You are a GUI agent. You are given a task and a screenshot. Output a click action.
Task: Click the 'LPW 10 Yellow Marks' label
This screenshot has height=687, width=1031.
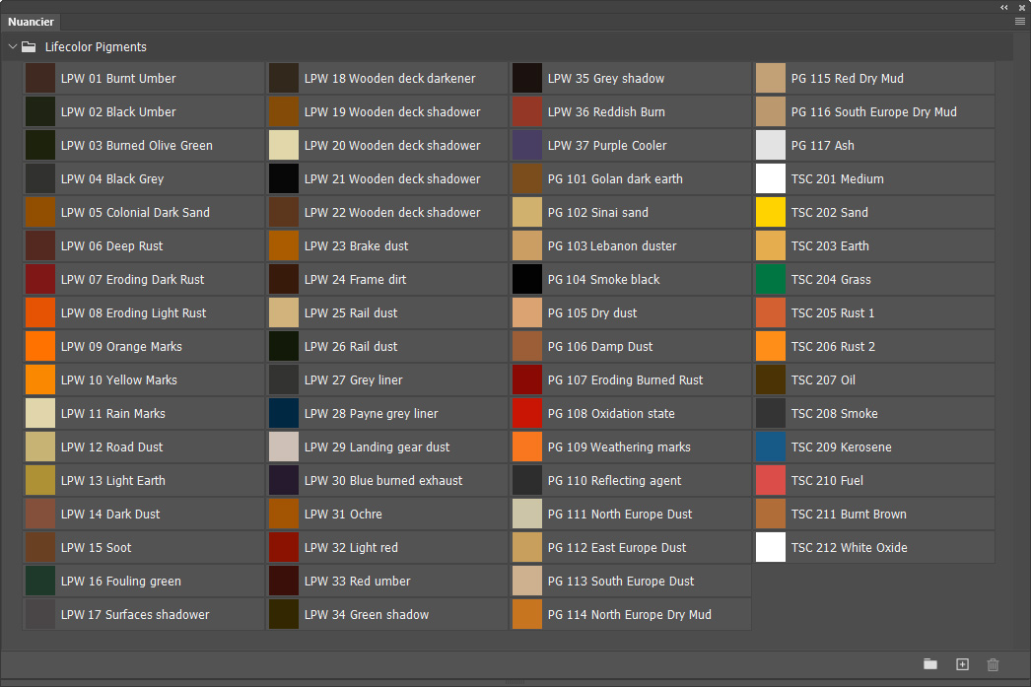coord(119,380)
